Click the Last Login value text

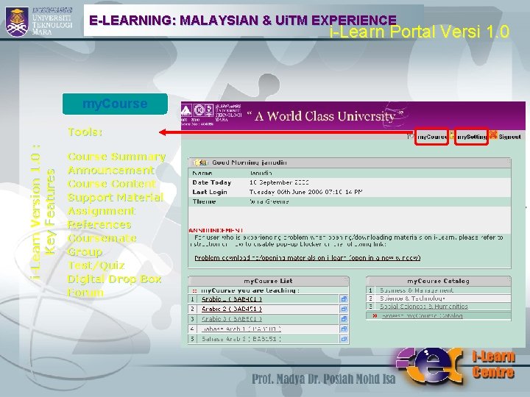[x=306, y=192]
